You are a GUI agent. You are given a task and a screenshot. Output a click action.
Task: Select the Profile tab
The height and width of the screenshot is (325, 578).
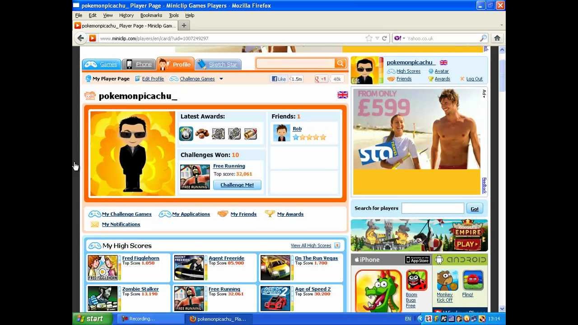176,64
